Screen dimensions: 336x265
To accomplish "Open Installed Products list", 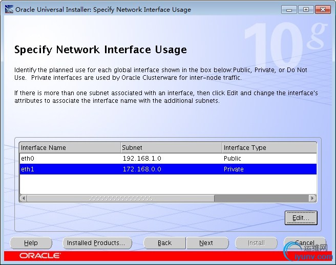I will coord(96,243).
